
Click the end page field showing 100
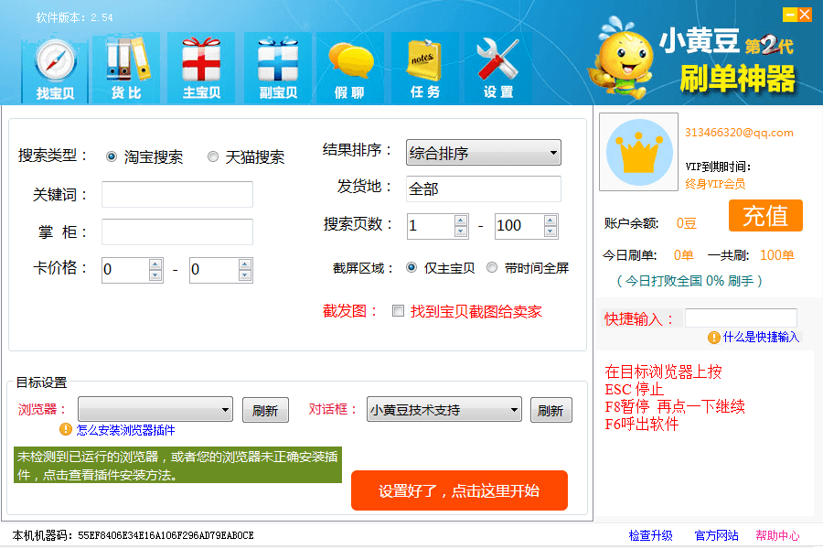point(519,226)
